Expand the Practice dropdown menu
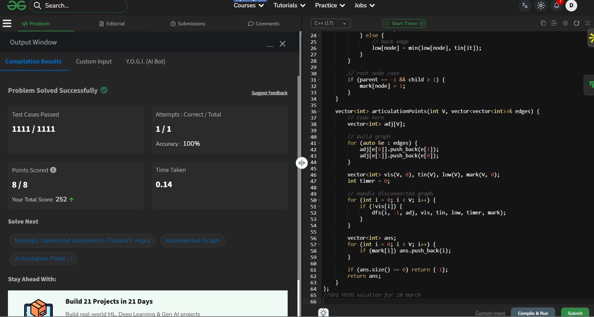Viewport: 594px width, 317px height. click(x=329, y=5)
